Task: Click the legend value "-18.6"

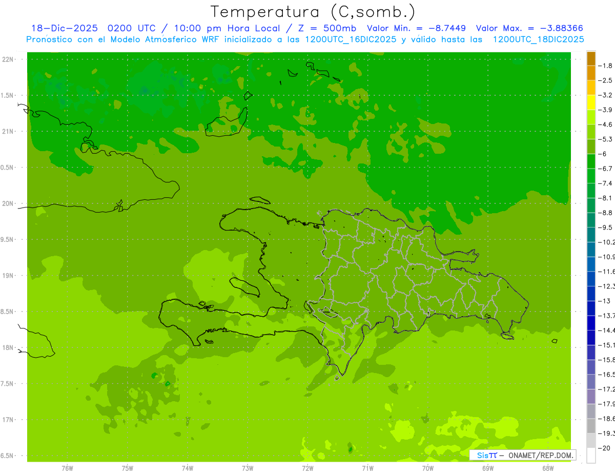Action: (607, 419)
